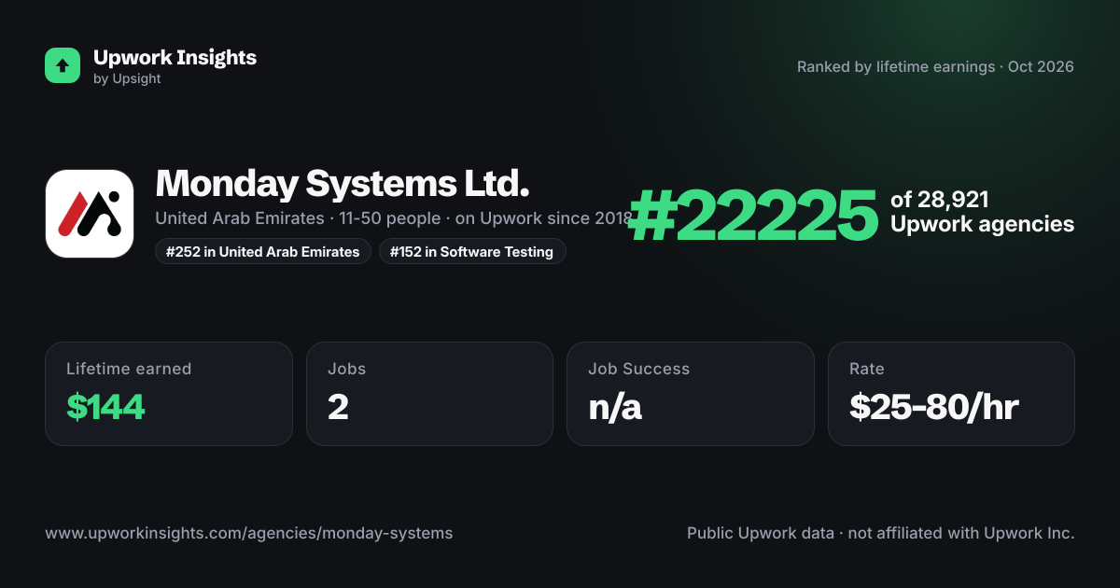Screen dimensions: 1120x588
Task: Click the Jobs card label
Action: click(347, 369)
